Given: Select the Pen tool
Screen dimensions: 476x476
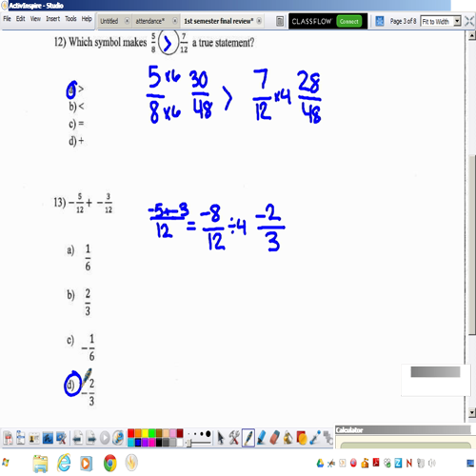Looking at the screenshot, I should pos(248,438).
